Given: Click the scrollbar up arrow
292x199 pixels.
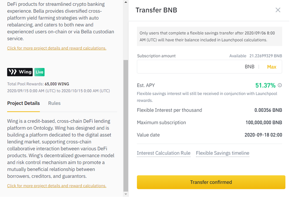Looking at the screenshot, I should pyautogui.click(x=125, y=2).
